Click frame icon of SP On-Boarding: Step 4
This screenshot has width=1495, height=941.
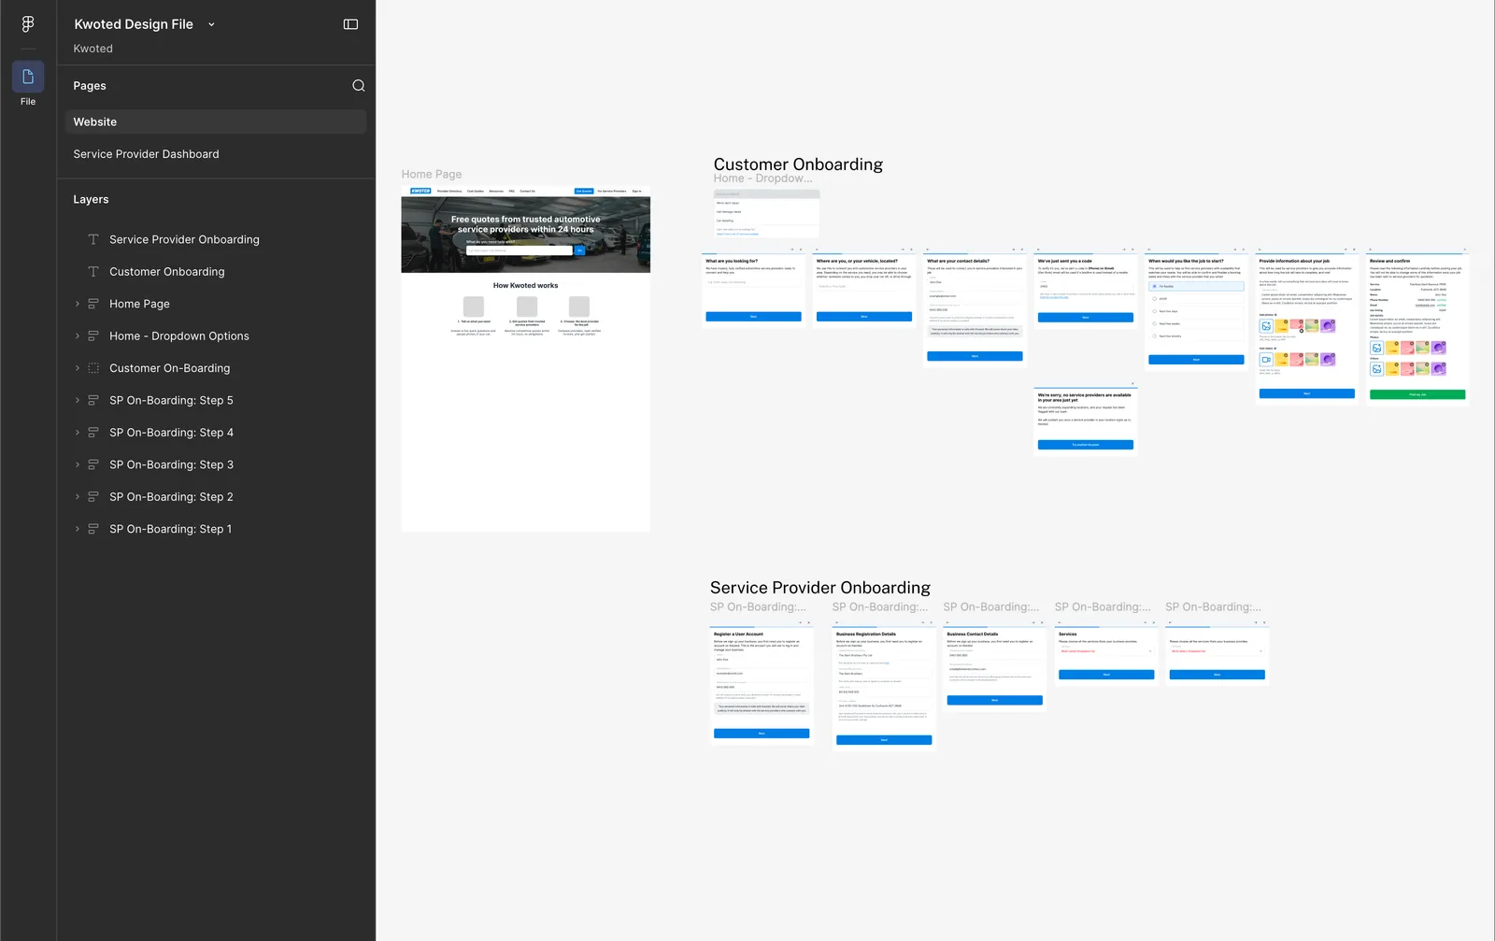point(93,433)
